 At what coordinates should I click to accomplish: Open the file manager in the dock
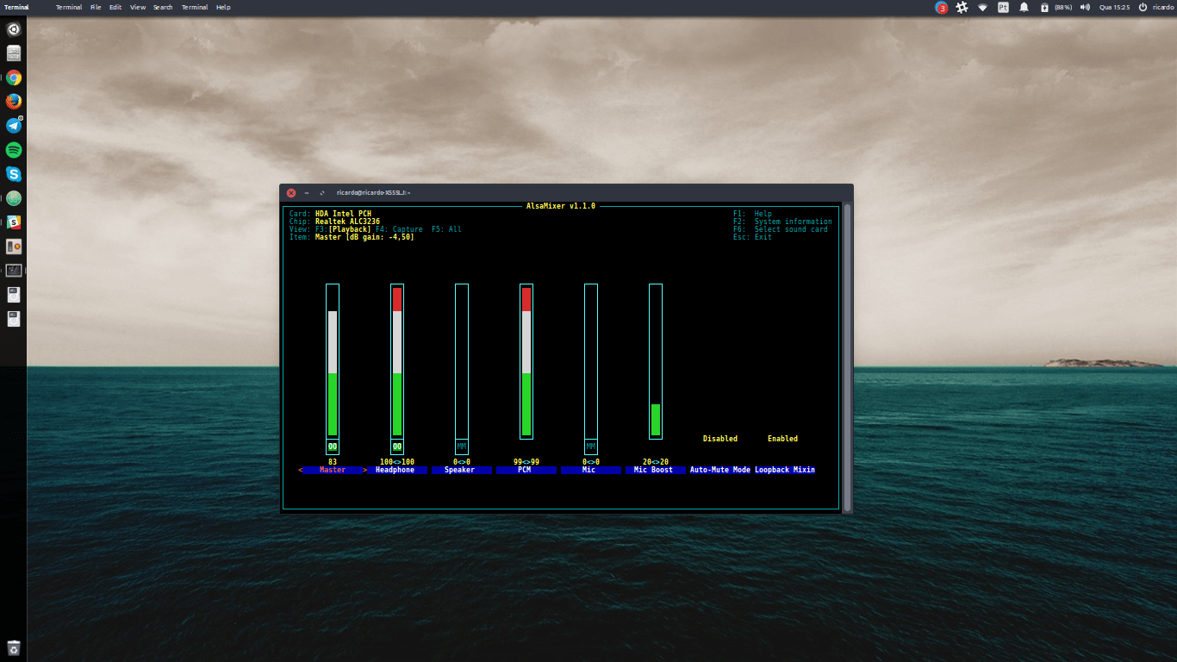14,53
